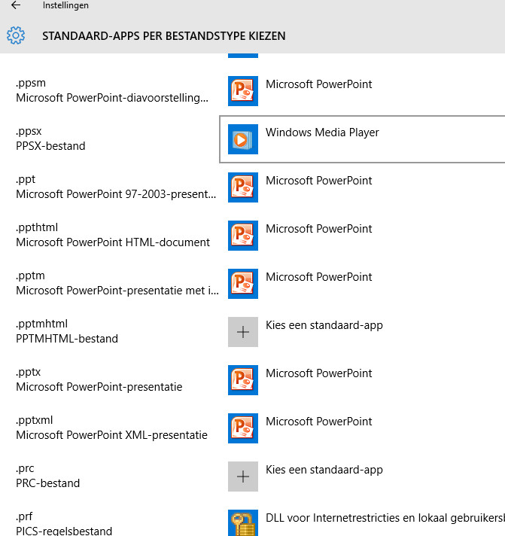Open Microsoft PowerPoint chooser for .ppt
Image resolution: width=505 pixels, height=536 pixels.
[x=319, y=181]
